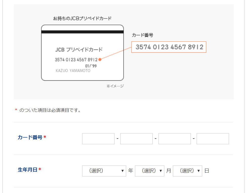Click the first card number input box
246x193 pixels.
point(98,139)
